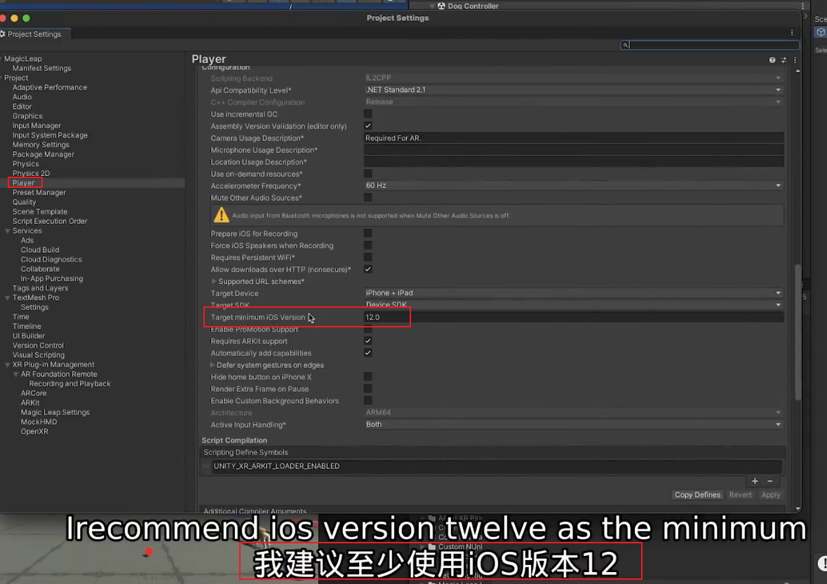
Task: Enable Mute Other Audio Sources checkbox
Action: (368, 198)
